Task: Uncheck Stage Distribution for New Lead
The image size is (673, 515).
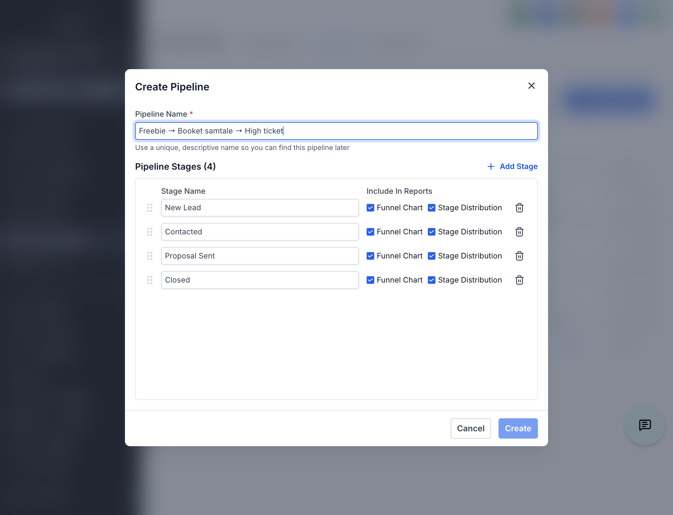Action: click(431, 208)
